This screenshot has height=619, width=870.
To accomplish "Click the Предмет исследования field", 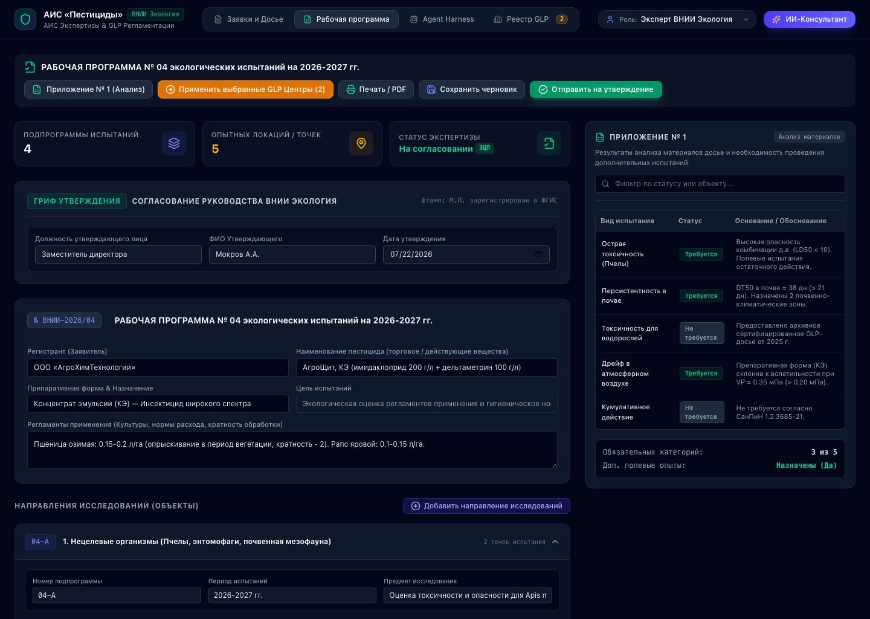I will coord(468,595).
